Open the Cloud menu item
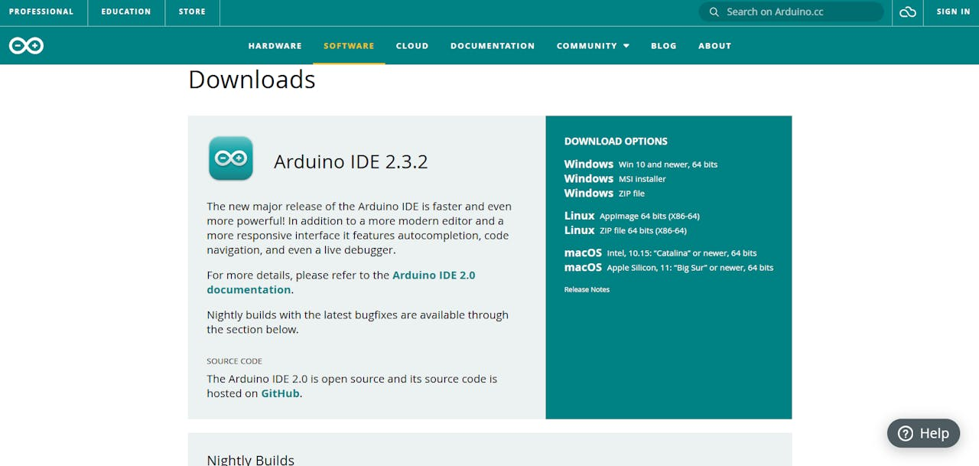Image resolution: width=979 pixels, height=466 pixels. pyautogui.click(x=412, y=46)
